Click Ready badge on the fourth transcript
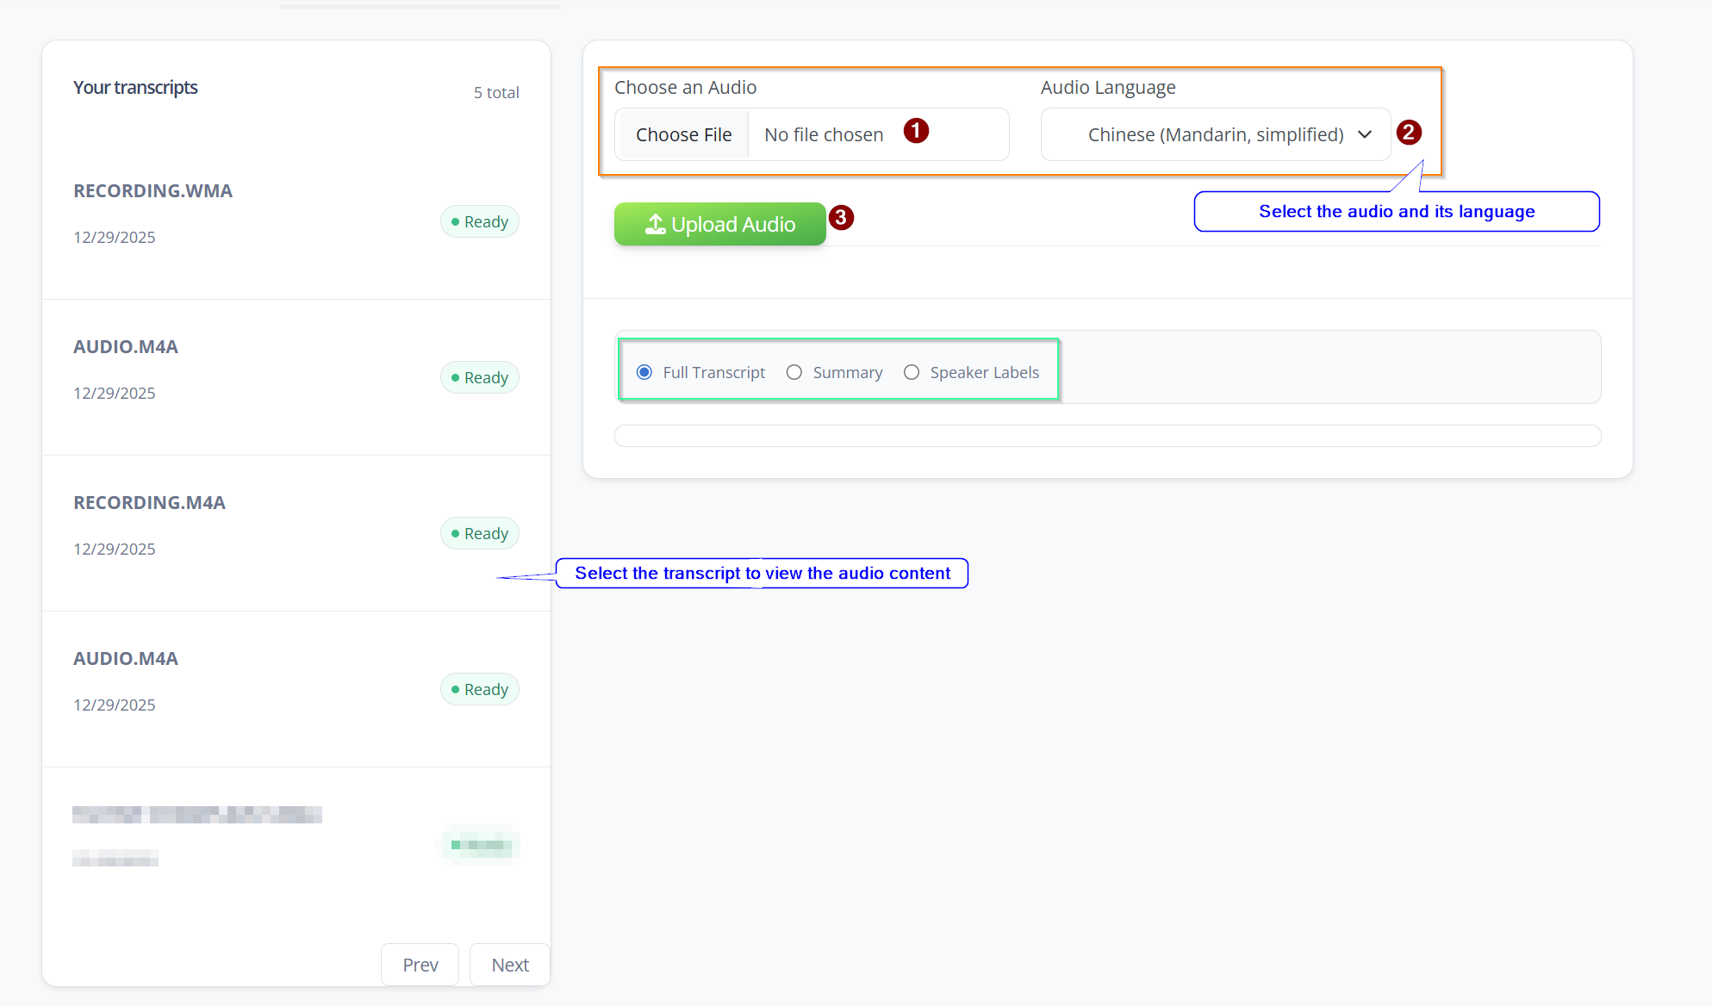This screenshot has width=1712, height=1006. click(480, 689)
